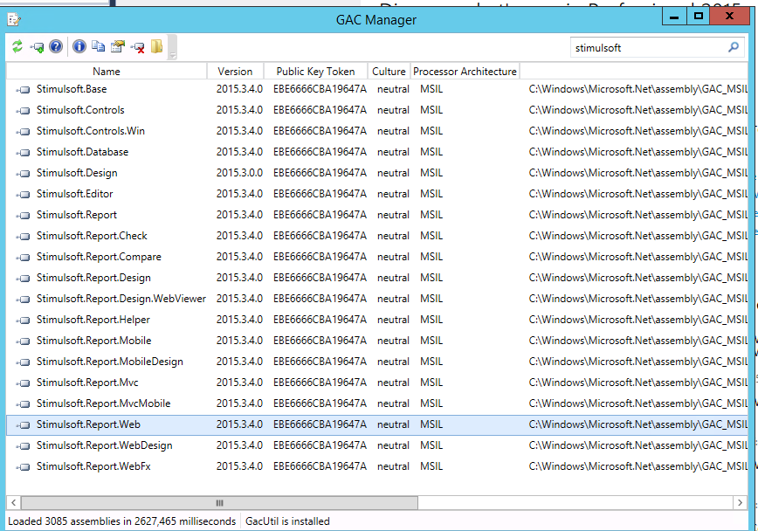Select the Stimulsoft.Report.MobileDesign name

click(x=110, y=362)
